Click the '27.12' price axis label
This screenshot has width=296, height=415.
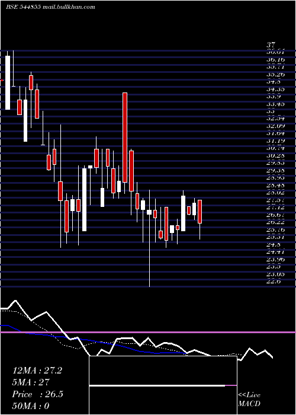(276, 207)
